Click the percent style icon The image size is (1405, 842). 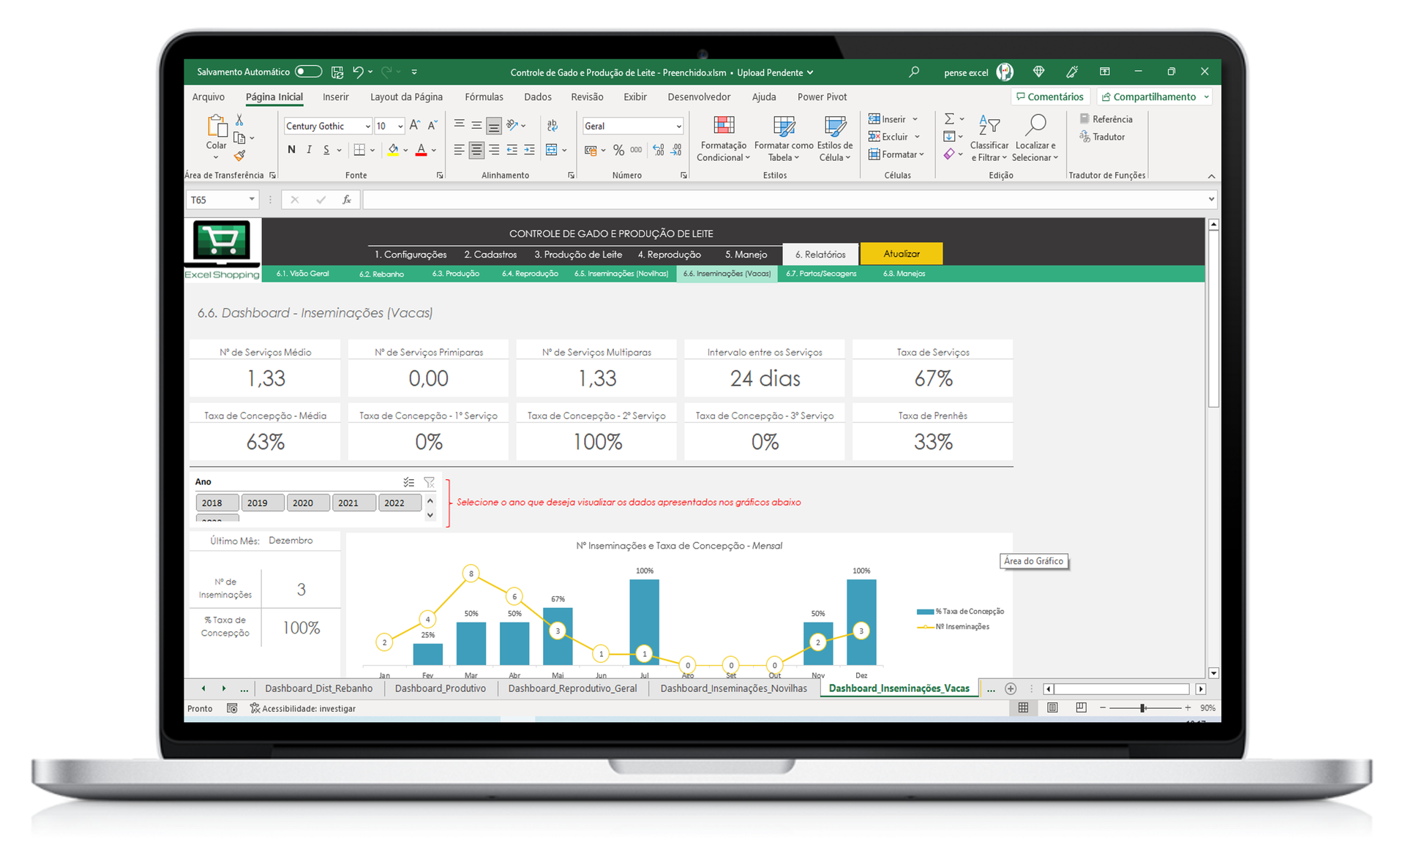618,150
